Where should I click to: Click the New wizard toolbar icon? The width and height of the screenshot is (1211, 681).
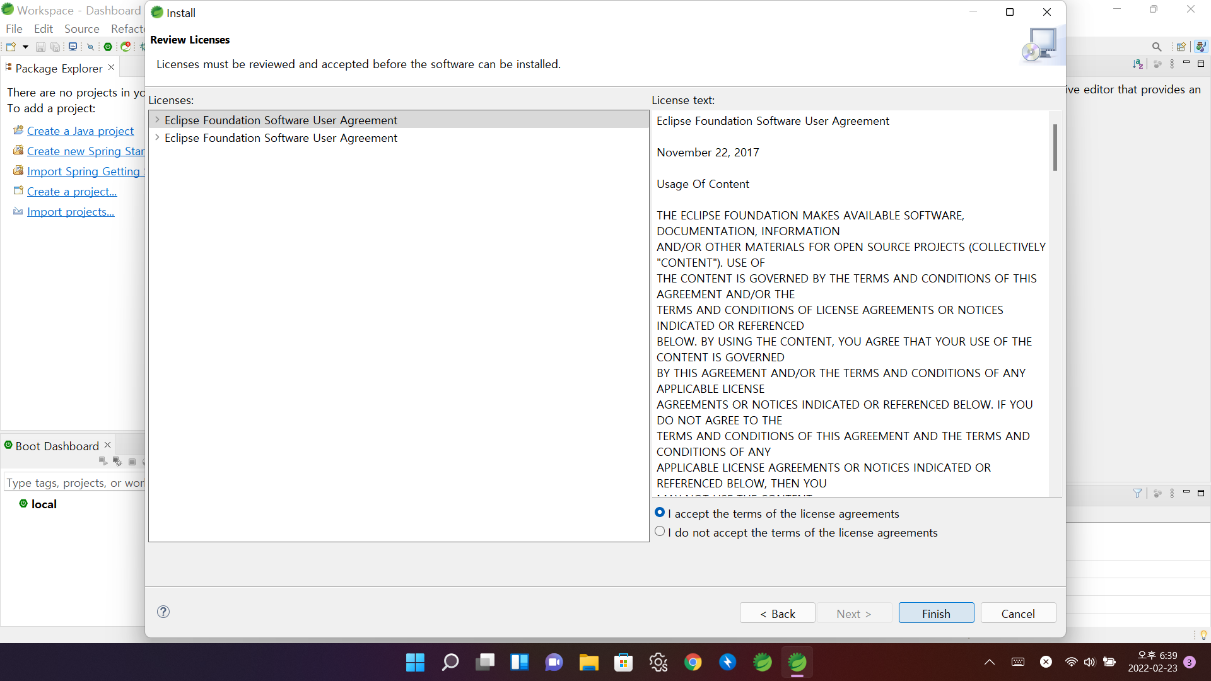click(11, 47)
